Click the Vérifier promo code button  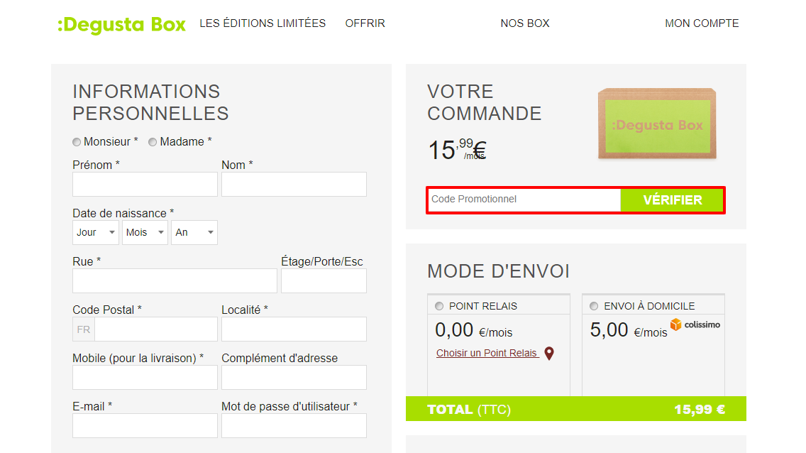pyautogui.click(x=673, y=200)
